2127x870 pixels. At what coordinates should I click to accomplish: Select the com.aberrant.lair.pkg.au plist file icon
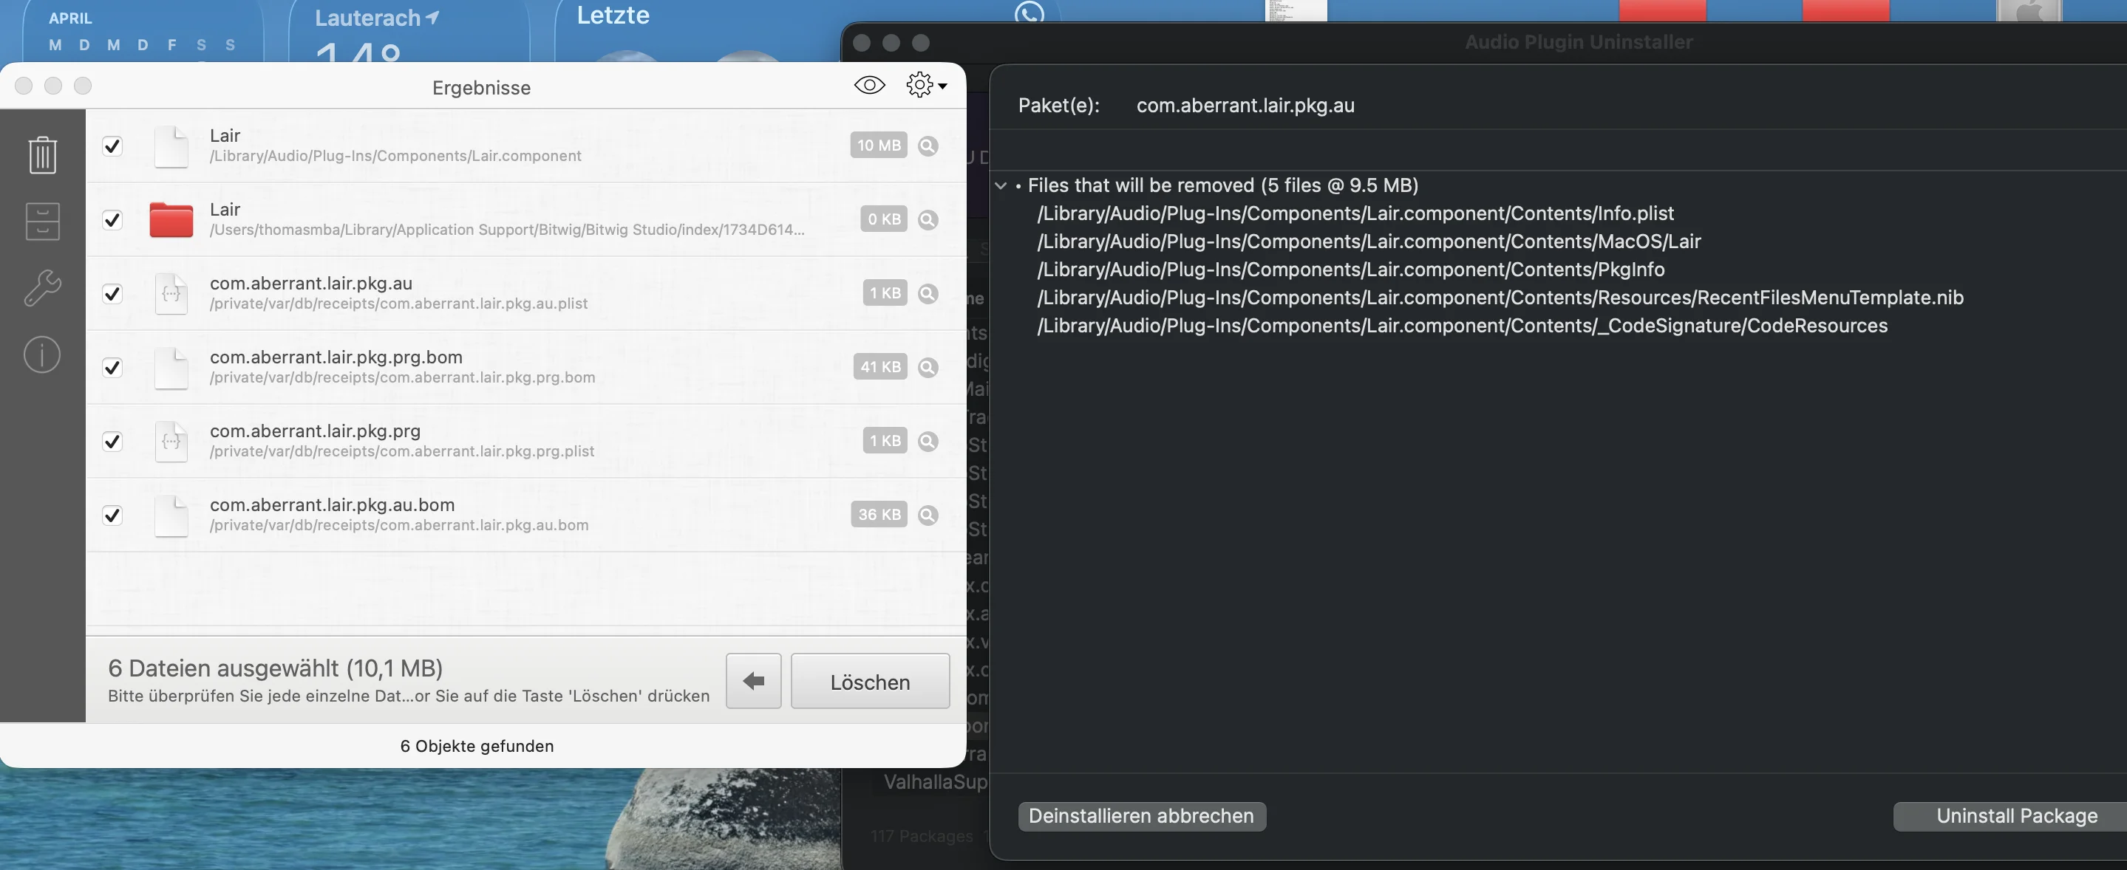pos(171,294)
